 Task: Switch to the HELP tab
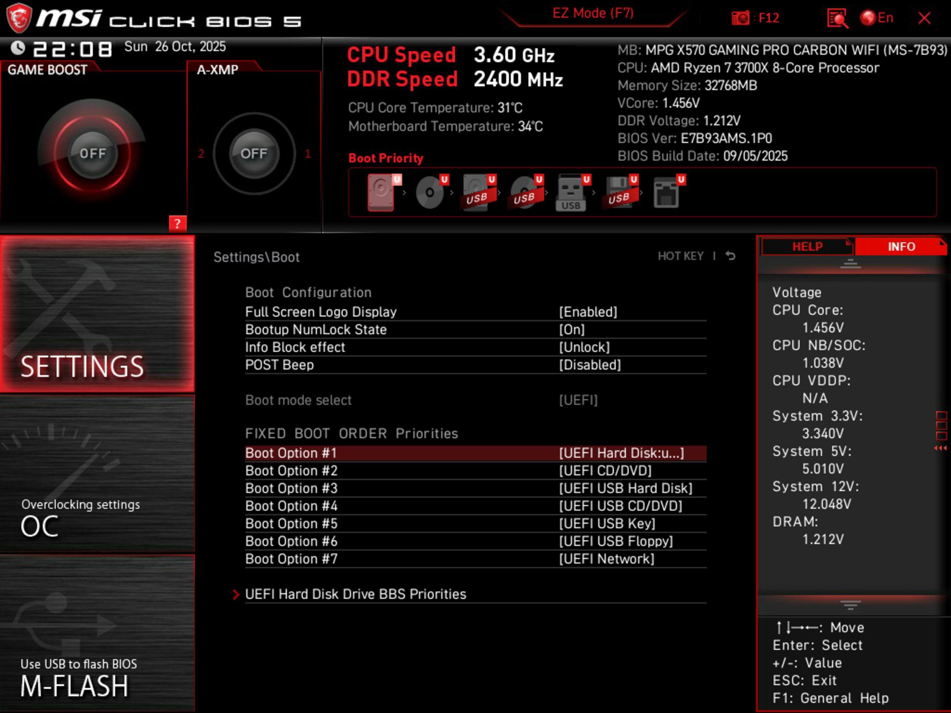coord(806,247)
